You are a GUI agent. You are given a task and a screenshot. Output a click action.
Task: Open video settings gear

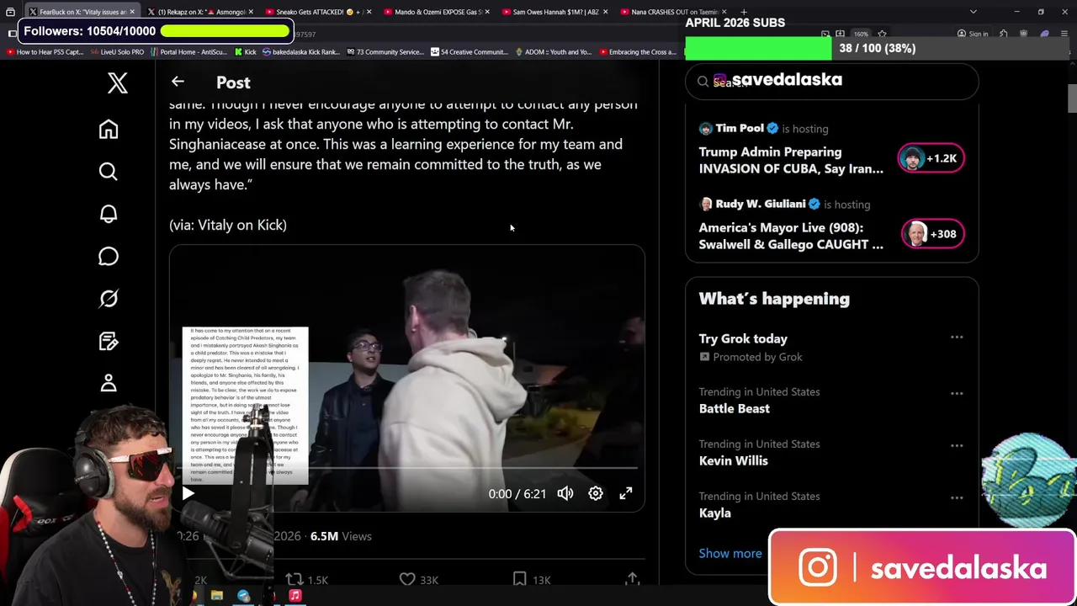tap(596, 494)
